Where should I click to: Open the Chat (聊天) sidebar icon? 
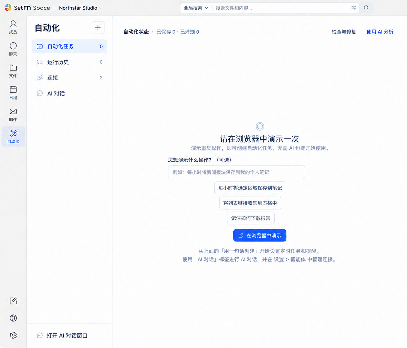pyautogui.click(x=13, y=49)
